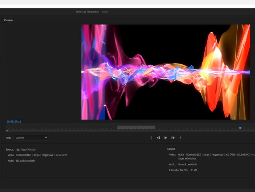
Task: Click the MiM Crop for Runway title
Action: tap(87, 12)
